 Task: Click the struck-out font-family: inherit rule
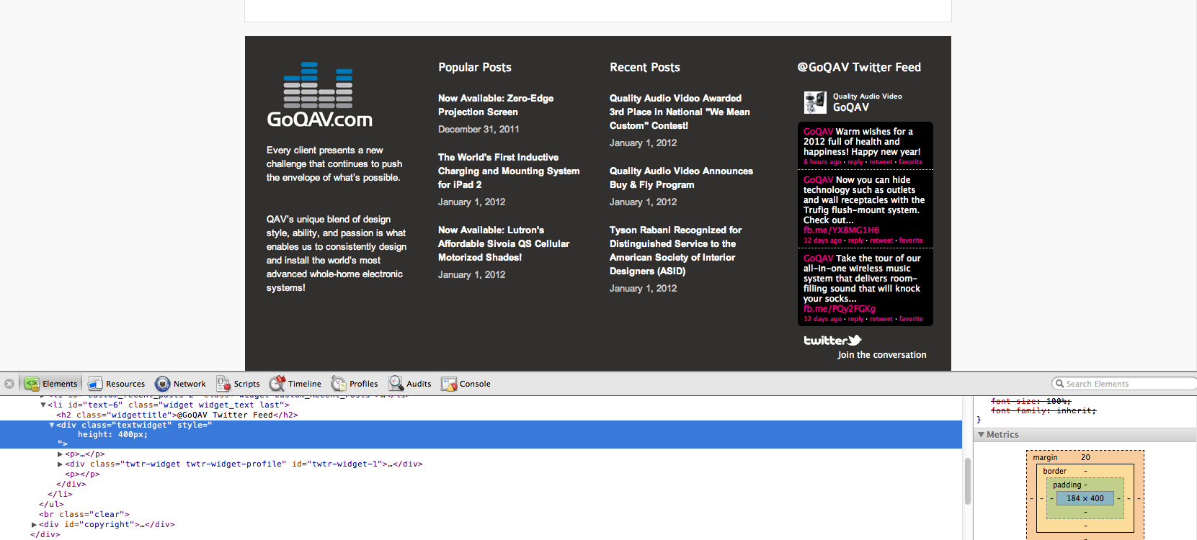(x=1043, y=411)
